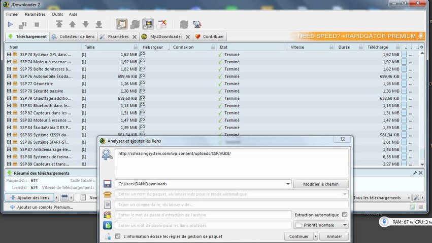
Task: Open the download path dropdown
Action: [288, 184]
